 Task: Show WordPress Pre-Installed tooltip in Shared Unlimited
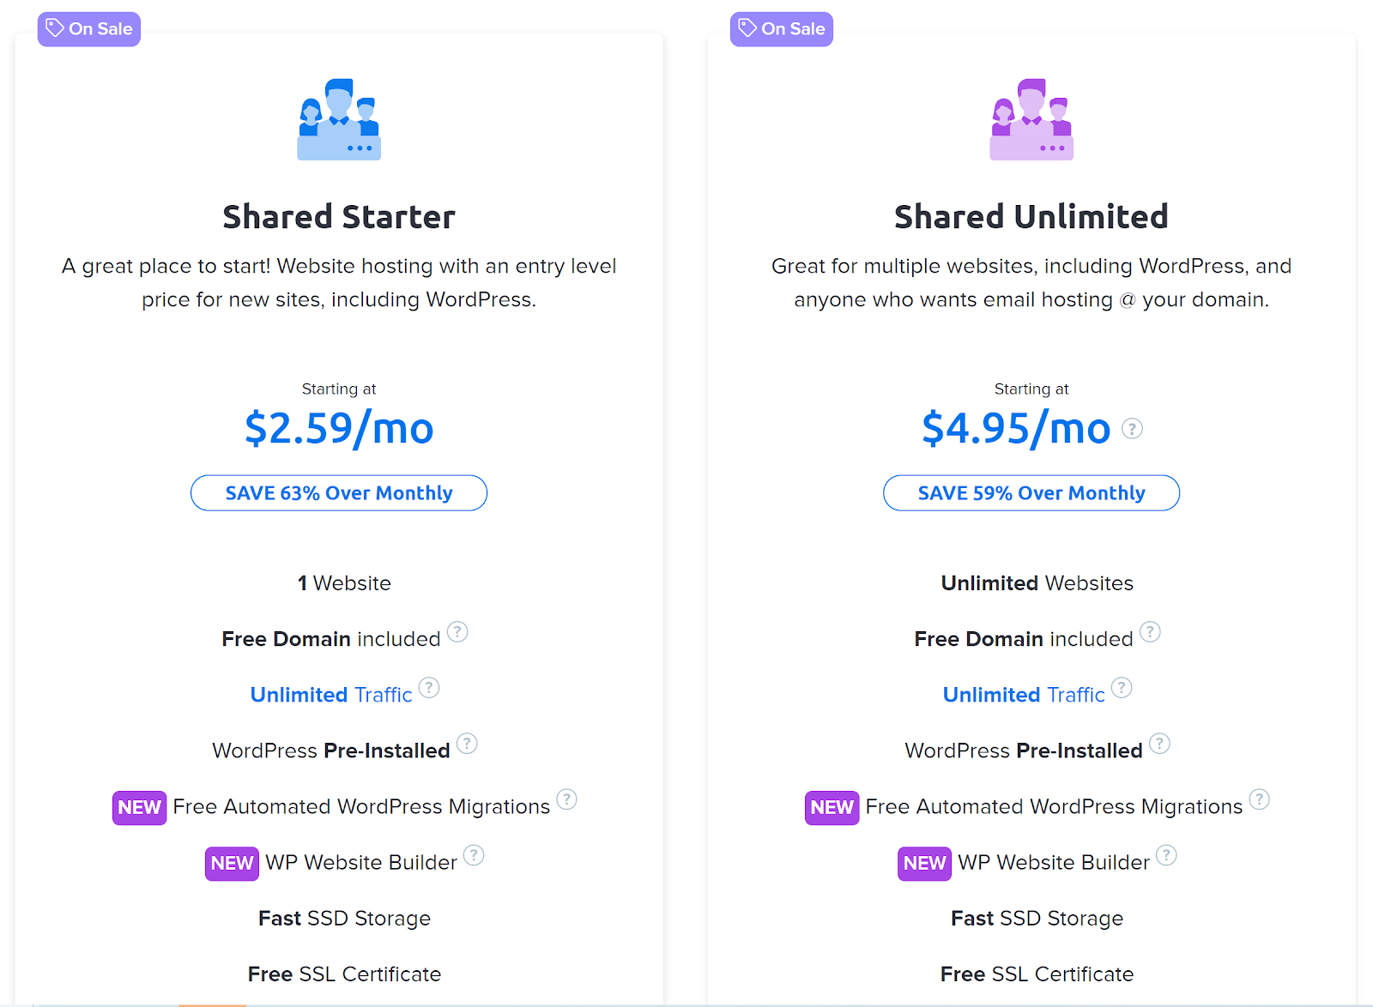1159,744
